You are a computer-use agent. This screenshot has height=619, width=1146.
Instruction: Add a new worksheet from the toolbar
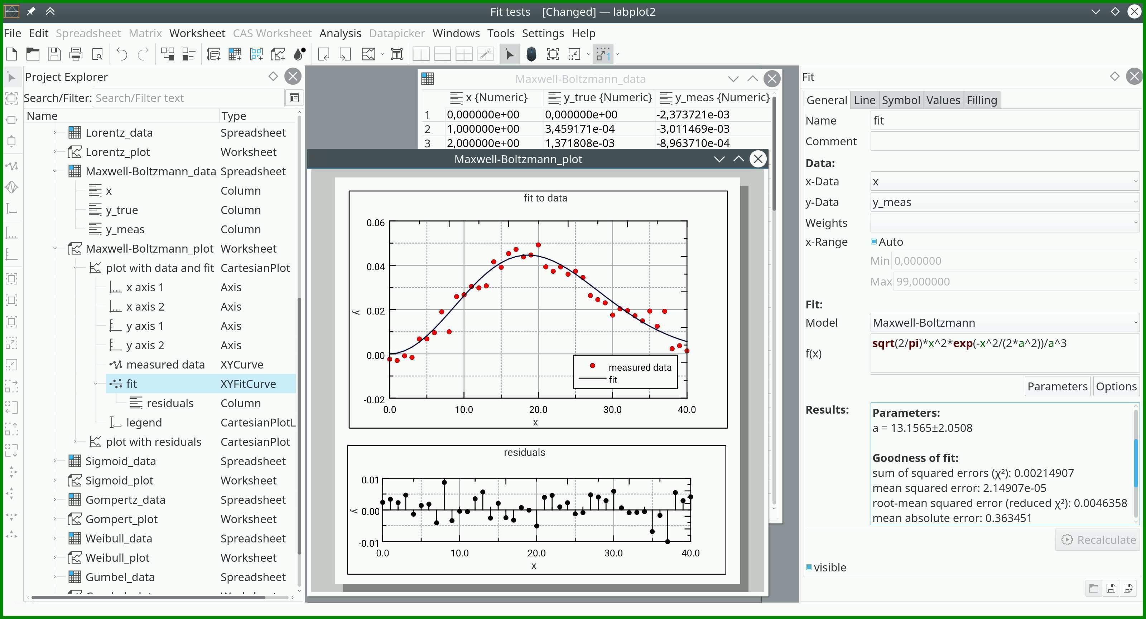[278, 54]
